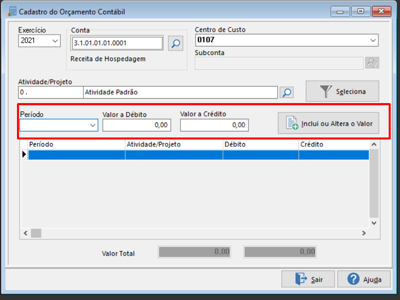Click the Valor Total credit field
The width and height of the screenshot is (400, 300).
280,252
